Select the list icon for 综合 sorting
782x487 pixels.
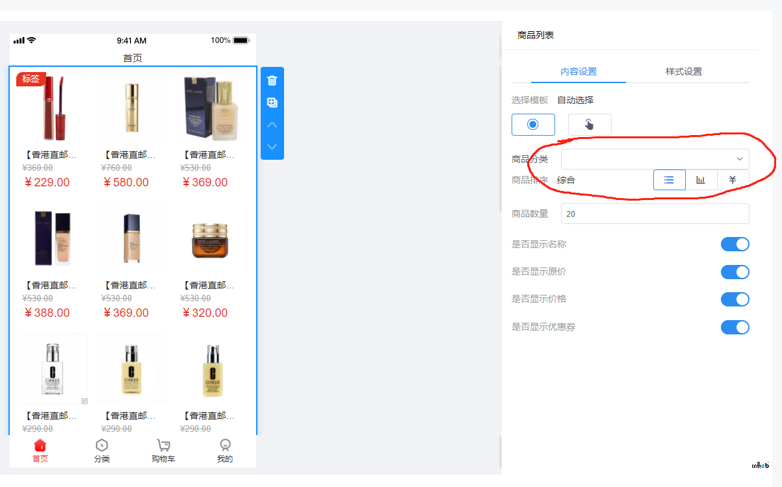point(670,180)
